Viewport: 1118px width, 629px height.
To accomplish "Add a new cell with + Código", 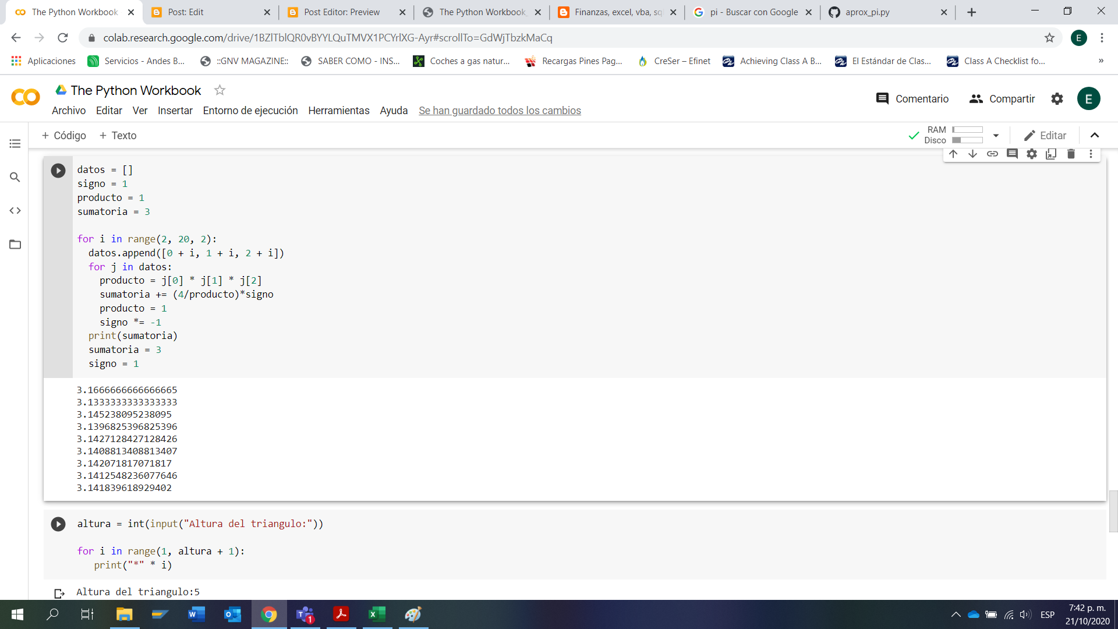I will coord(64,135).
